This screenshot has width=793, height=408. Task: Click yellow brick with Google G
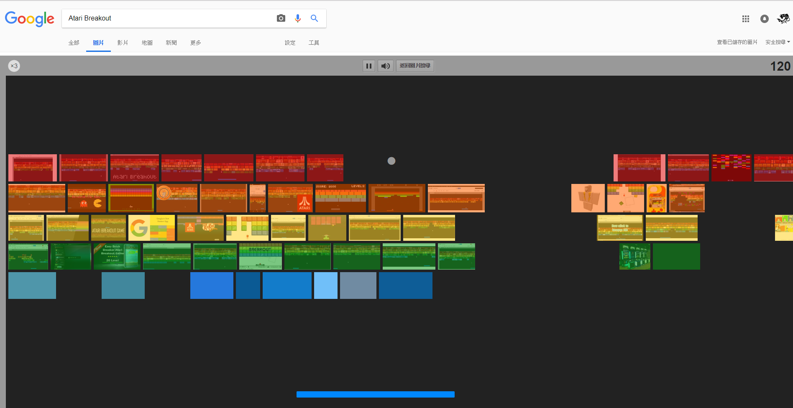(x=151, y=228)
